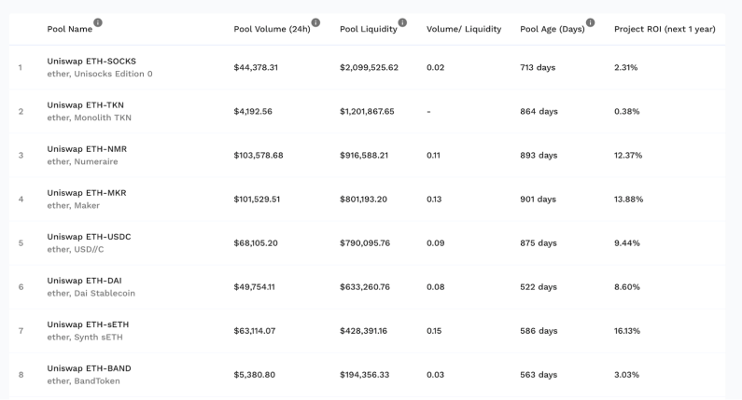Click the info icon beside Pool Liquidity

[x=402, y=22]
